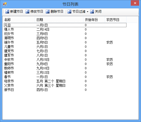The image size is (141, 122).
Task: Choose the 母亲节 row
Action: (x=65, y=81)
